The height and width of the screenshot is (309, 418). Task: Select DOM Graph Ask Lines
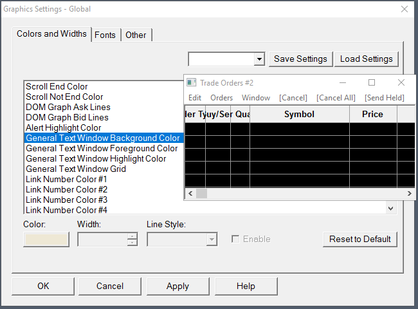[x=104, y=107]
